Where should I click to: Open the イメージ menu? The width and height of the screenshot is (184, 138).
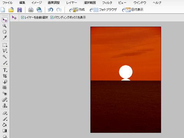click(x=36, y=3)
